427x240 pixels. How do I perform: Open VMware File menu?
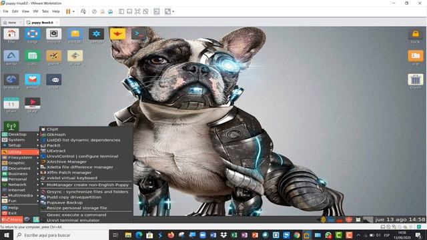(5, 11)
